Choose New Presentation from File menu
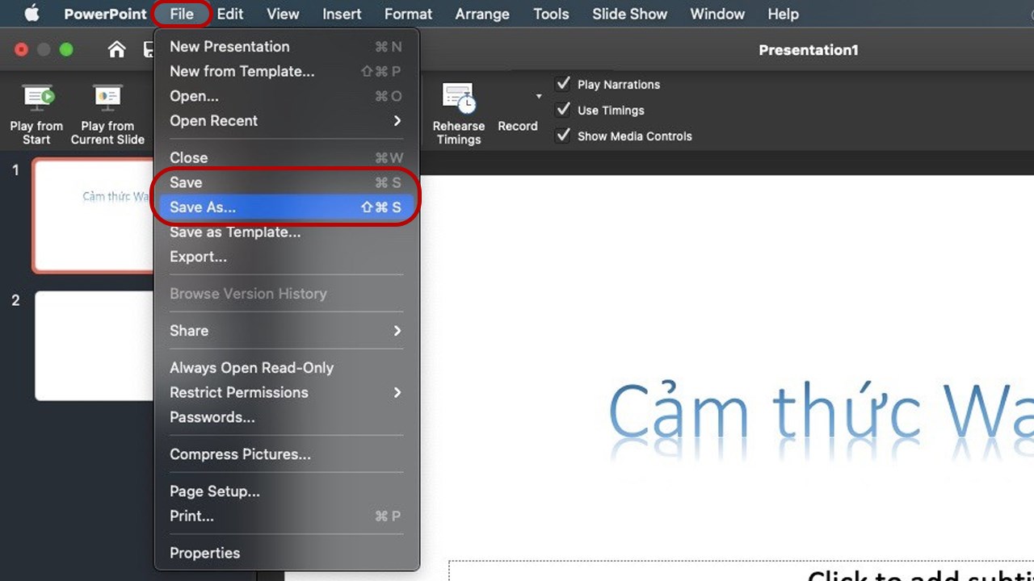 [287, 47]
